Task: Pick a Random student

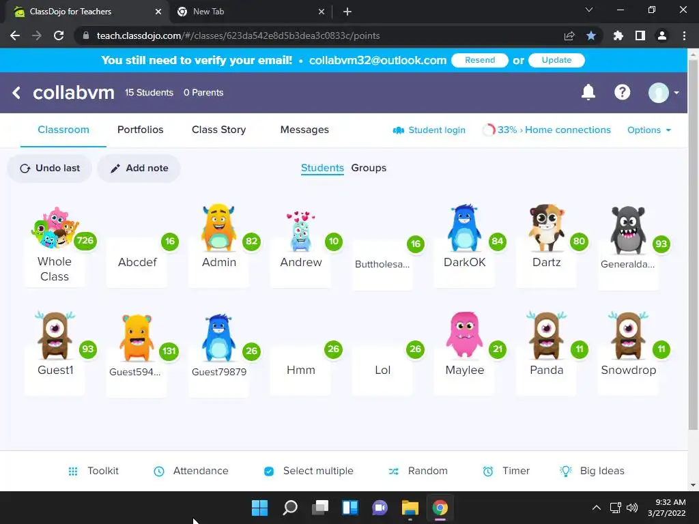Action: (418, 471)
